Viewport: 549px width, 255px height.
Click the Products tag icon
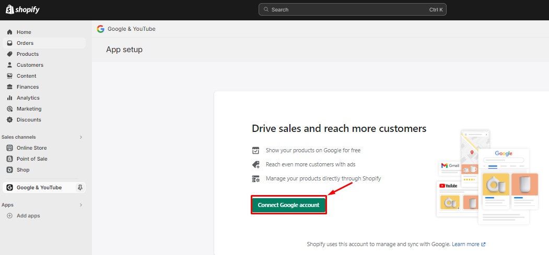[10, 54]
